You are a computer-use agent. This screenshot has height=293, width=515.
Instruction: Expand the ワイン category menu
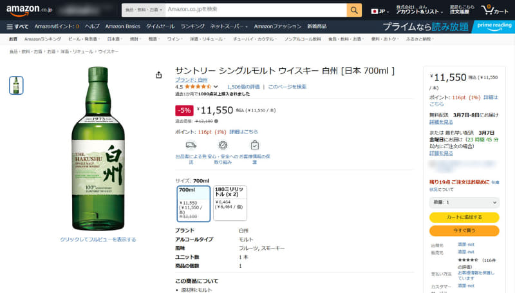pyautogui.click(x=174, y=39)
